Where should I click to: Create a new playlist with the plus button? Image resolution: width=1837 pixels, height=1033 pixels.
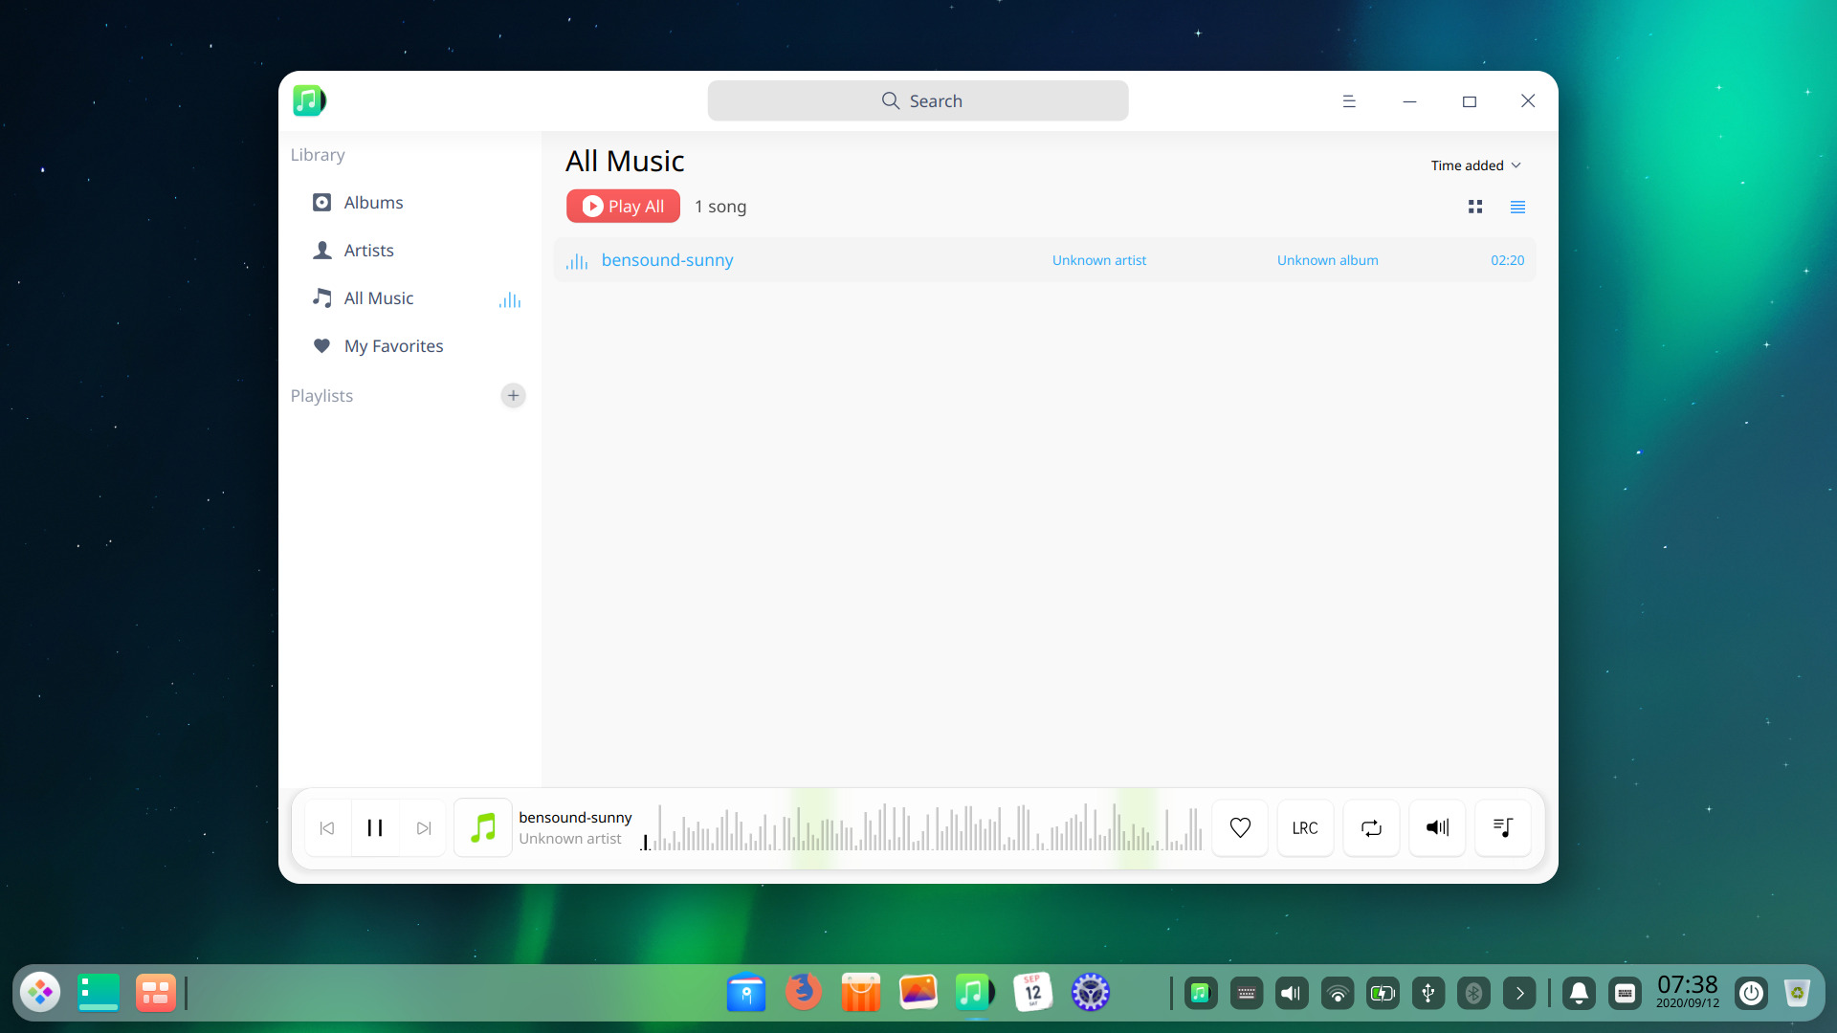coord(513,395)
